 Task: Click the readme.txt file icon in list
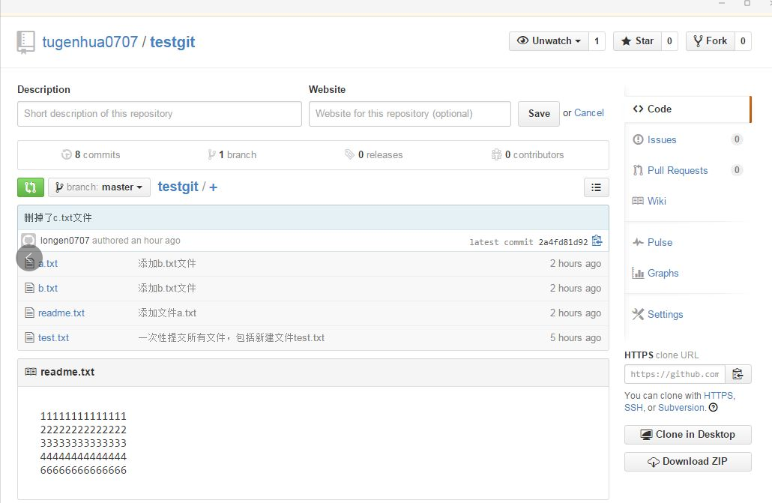(x=29, y=313)
